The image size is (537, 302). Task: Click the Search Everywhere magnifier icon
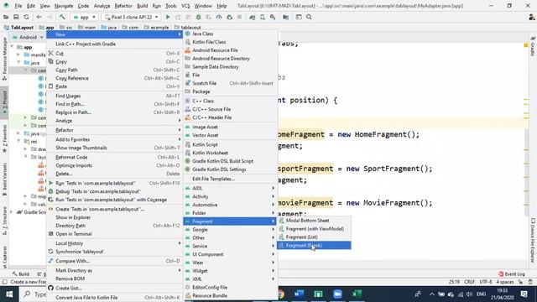(309, 17)
